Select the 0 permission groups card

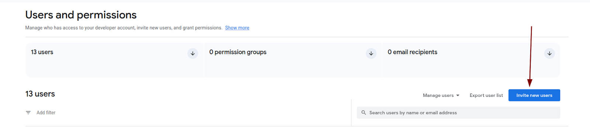293,60
